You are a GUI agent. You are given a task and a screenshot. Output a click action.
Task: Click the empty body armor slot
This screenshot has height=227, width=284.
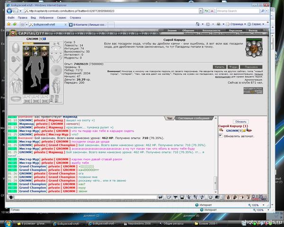[x=16, y=86]
